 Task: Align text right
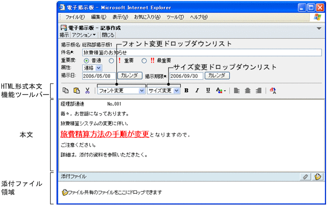coord(259,91)
